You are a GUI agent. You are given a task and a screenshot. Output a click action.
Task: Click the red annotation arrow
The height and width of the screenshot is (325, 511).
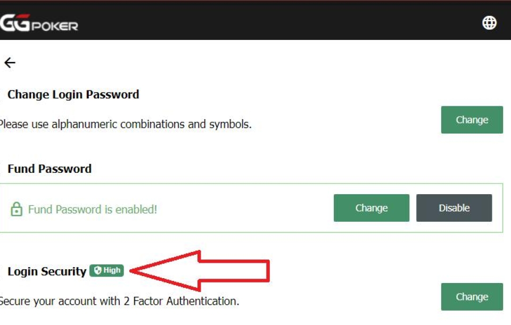200,271
